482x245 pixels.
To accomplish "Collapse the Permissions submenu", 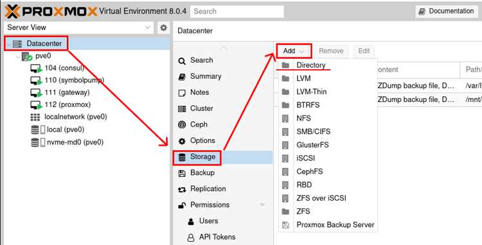I will tap(262, 205).
